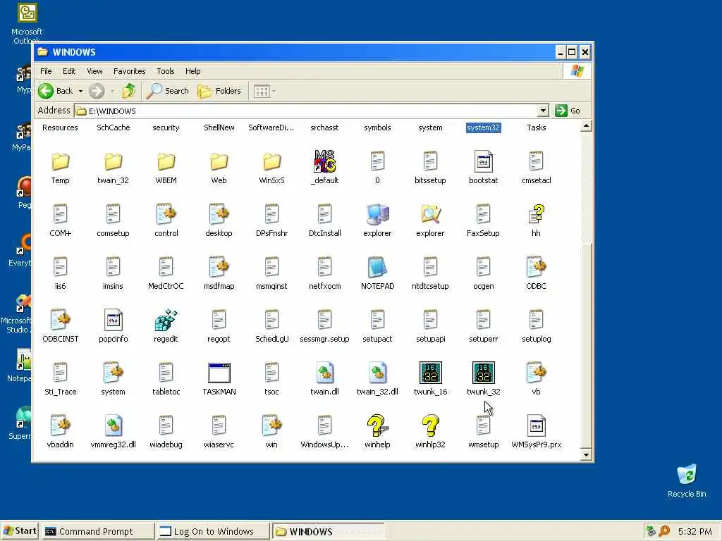Select the Resources folder label
Screen dimensions: 722x541
pyautogui.click(x=60, y=128)
